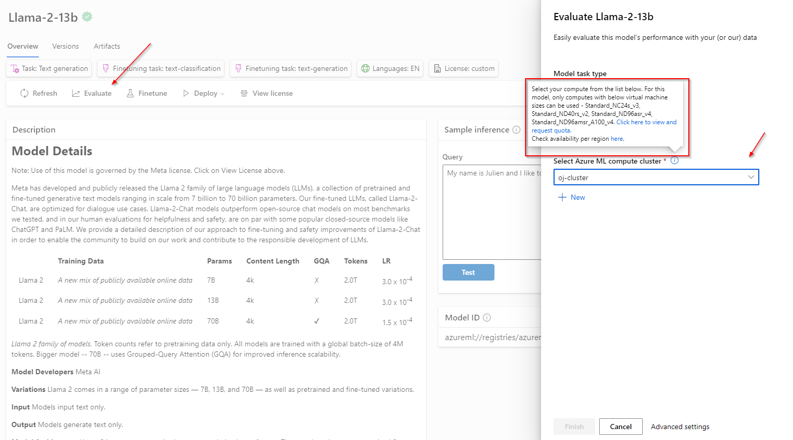793x440 pixels.
Task: Click the info icon next to Model ID
Action: click(487, 317)
